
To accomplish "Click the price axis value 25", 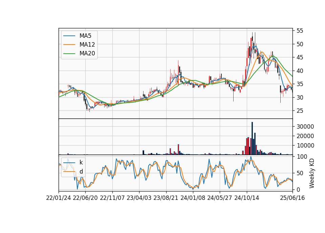I will point(300,111).
